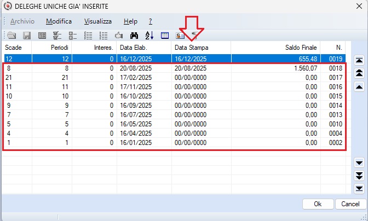Click the Scade column header
This screenshot has width=368, height=221.
(17, 48)
